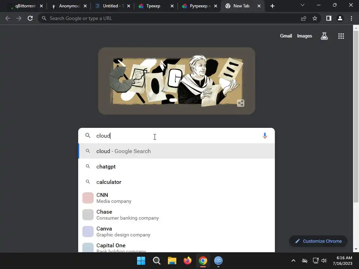Viewport: 359px width, 269px height.
Task: Close the Рутрекер tab
Action: pyautogui.click(x=216, y=6)
